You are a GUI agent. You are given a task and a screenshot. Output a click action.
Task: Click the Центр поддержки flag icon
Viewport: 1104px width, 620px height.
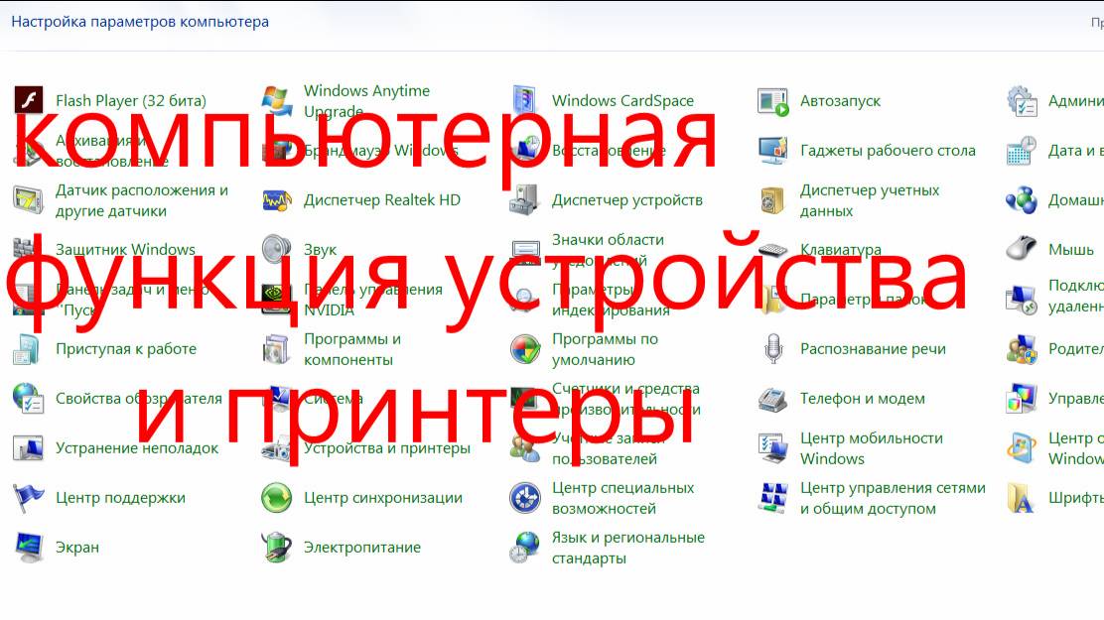28,498
